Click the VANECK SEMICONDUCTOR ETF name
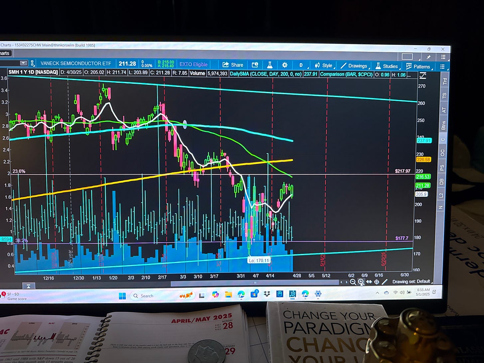This screenshot has height=363, width=484. click(76, 63)
